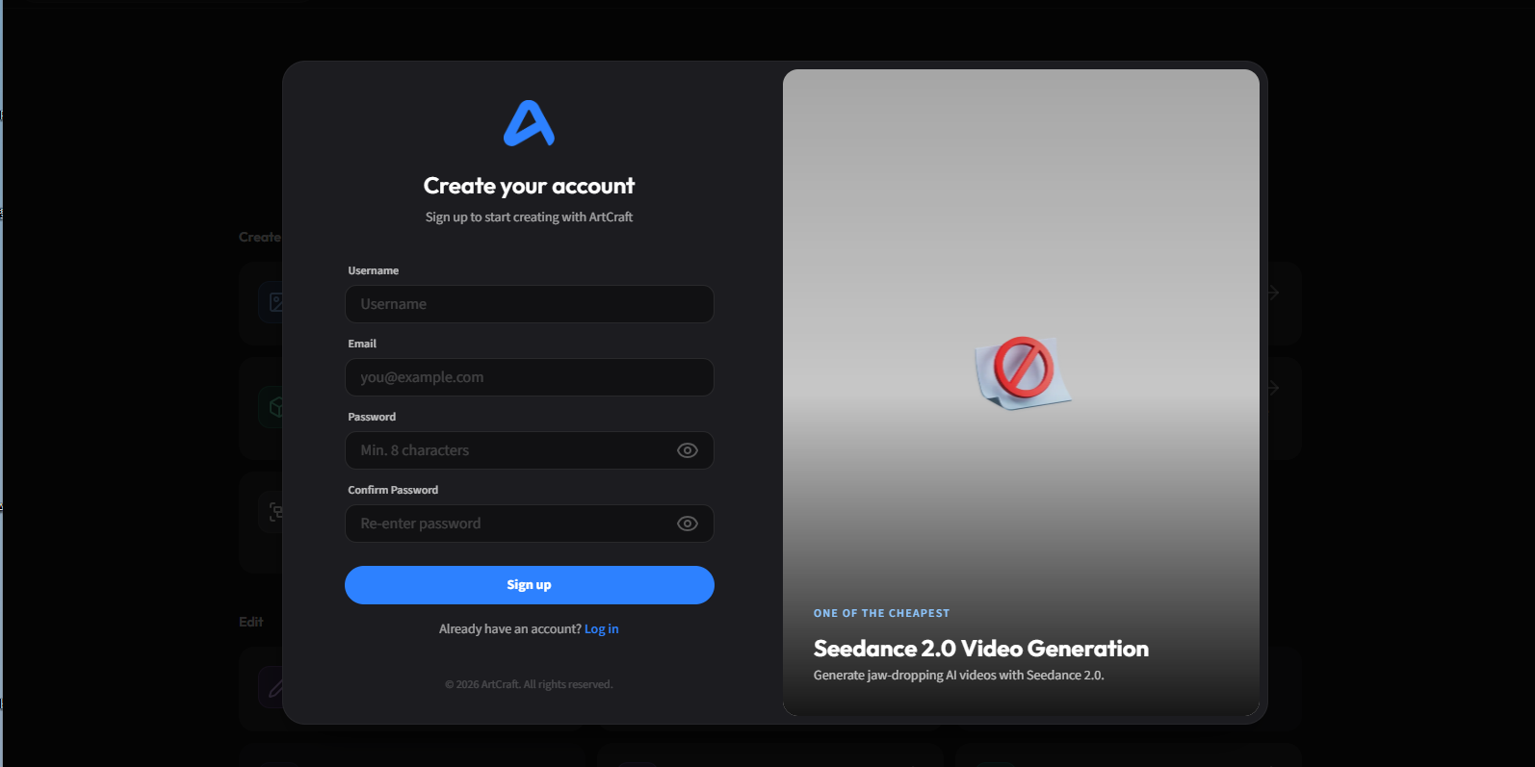Click the "Create your account" heading
The height and width of the screenshot is (767, 1535).
point(530,186)
